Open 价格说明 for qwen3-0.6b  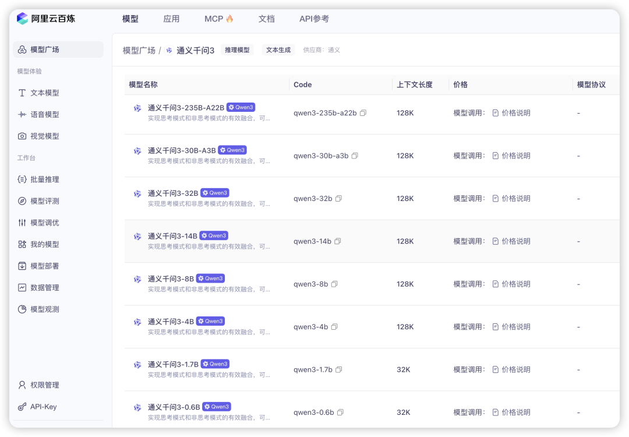(511, 412)
